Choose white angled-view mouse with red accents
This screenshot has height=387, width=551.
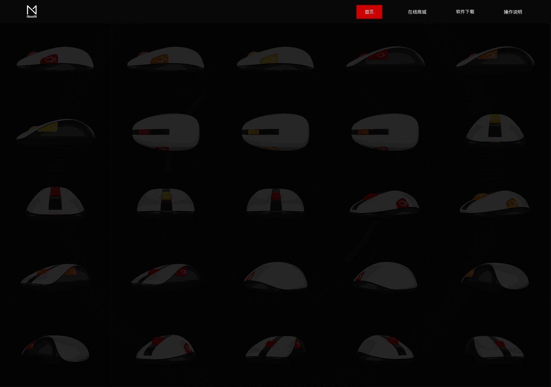[385, 202]
